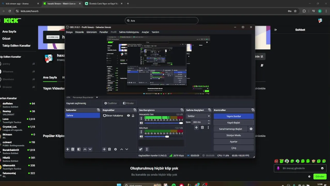Click Çıkış to exit OBS
Viewport: 330px width, 186px height.
pyautogui.click(x=234, y=148)
